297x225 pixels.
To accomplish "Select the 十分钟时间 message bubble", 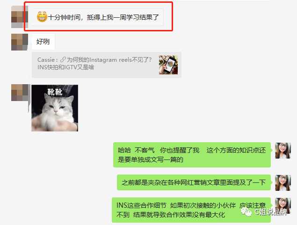I will pyautogui.click(x=98, y=17).
